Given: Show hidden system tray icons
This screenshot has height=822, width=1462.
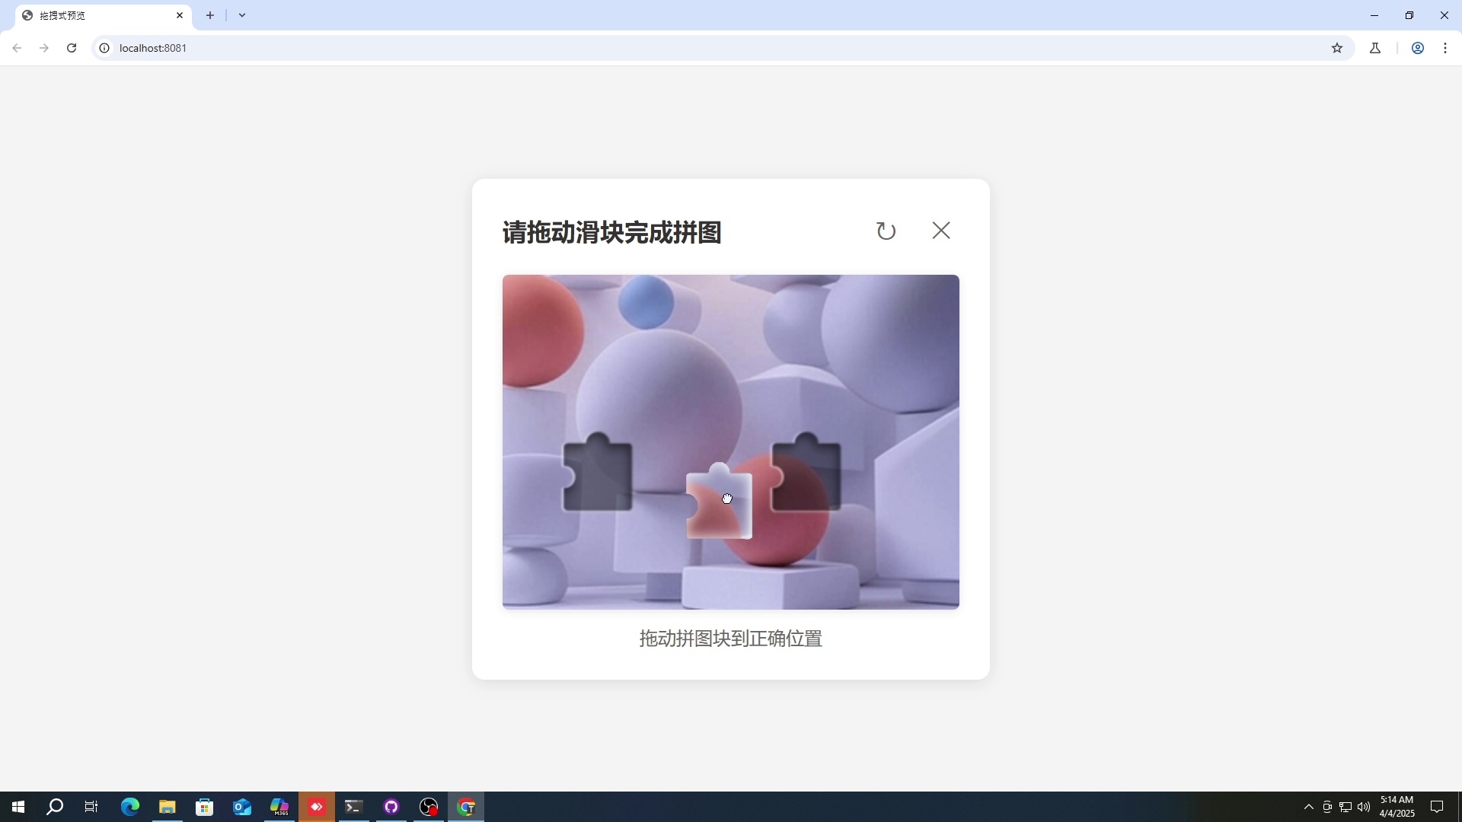Looking at the screenshot, I should point(1308,807).
